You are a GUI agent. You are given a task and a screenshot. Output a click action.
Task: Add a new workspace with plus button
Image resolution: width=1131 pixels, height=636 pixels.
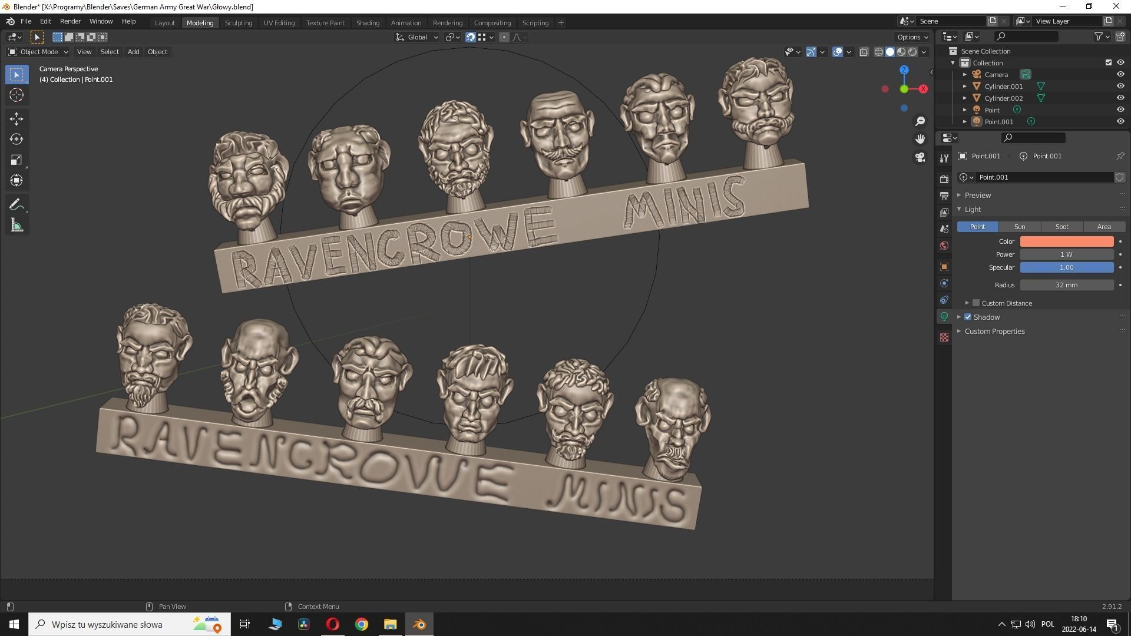(x=561, y=23)
